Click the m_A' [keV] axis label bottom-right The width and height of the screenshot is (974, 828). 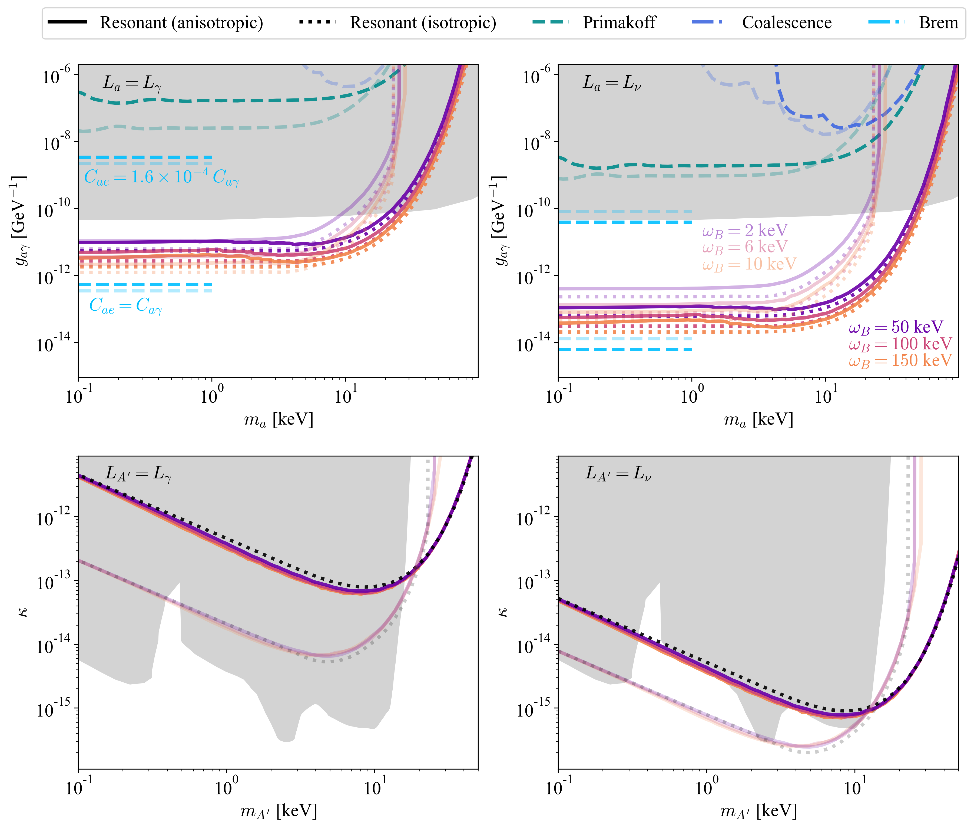tap(758, 811)
